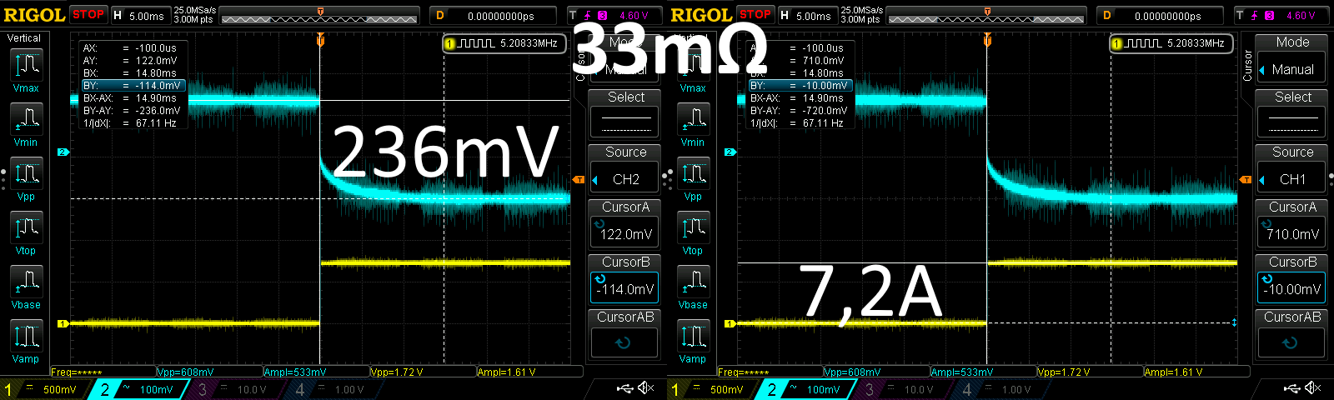Open Select cursor-type option in right scope
This screenshot has height=400, width=1334.
pos(1292,123)
